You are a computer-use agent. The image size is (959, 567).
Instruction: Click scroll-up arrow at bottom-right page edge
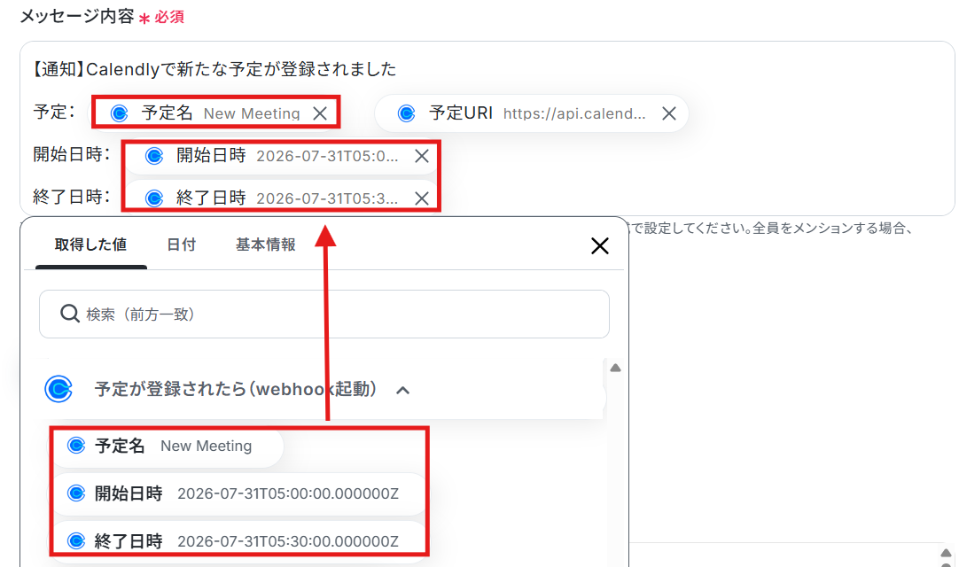946,553
